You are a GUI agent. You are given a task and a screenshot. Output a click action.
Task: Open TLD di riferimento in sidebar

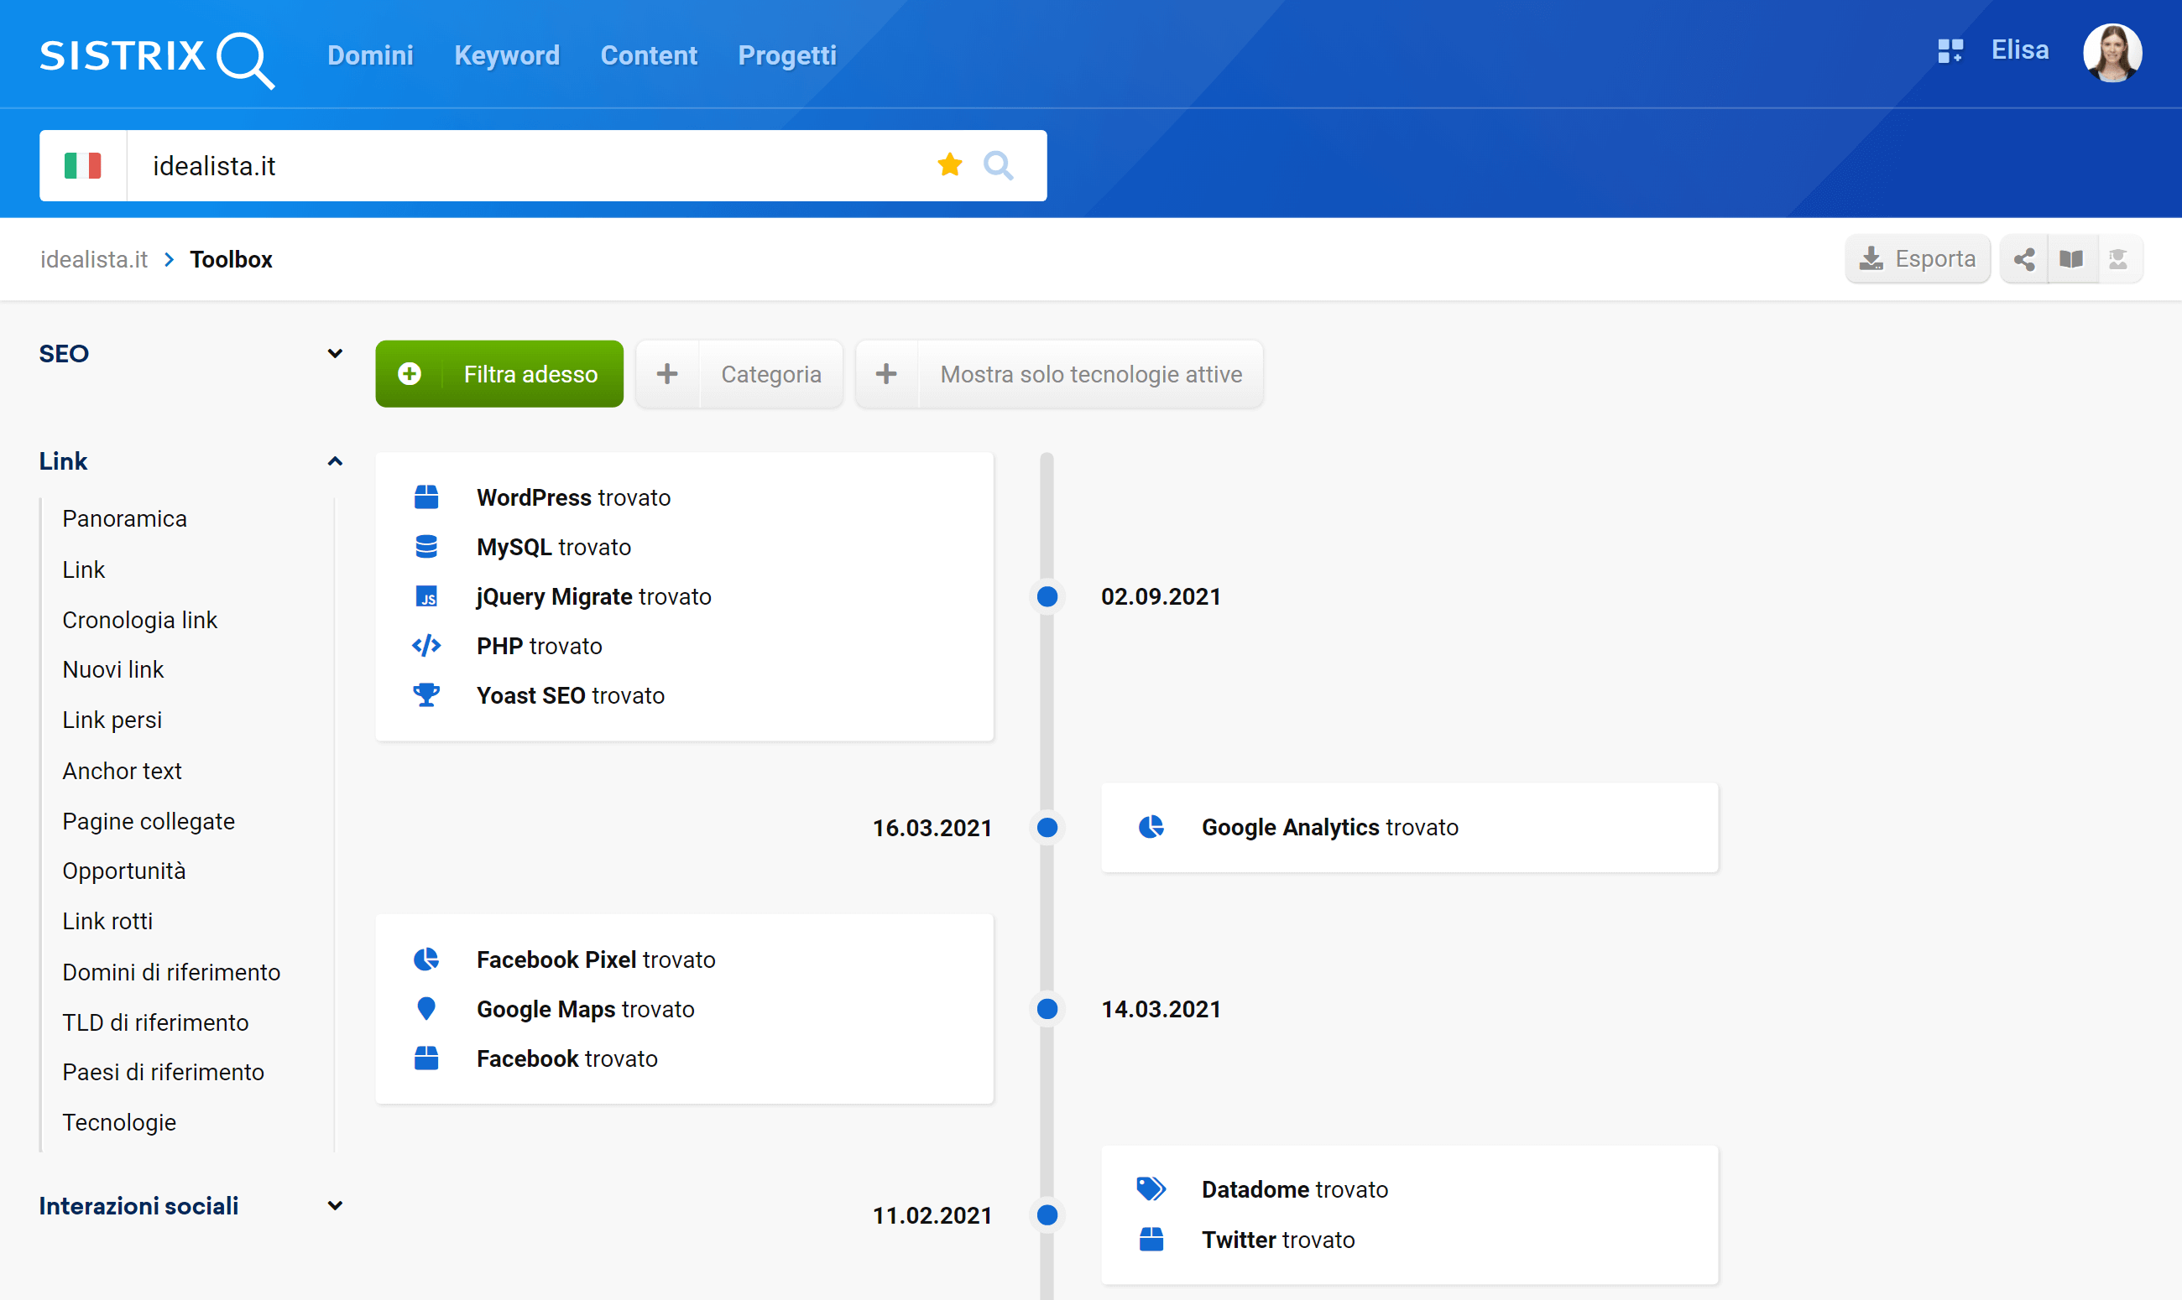(x=156, y=1022)
